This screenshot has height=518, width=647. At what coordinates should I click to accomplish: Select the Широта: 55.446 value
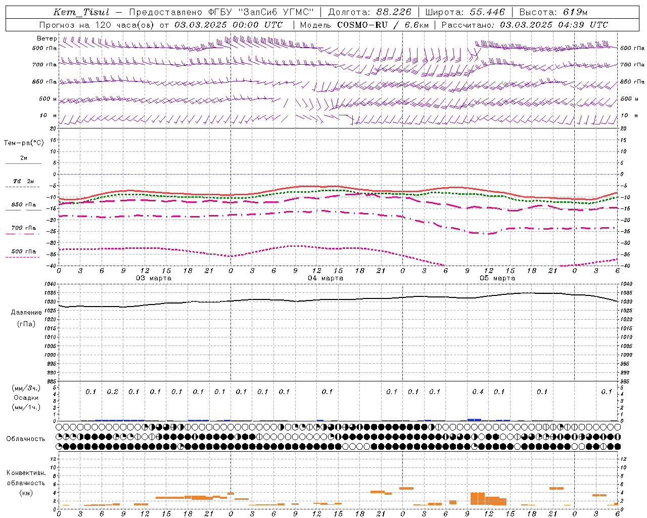pyautogui.click(x=465, y=12)
